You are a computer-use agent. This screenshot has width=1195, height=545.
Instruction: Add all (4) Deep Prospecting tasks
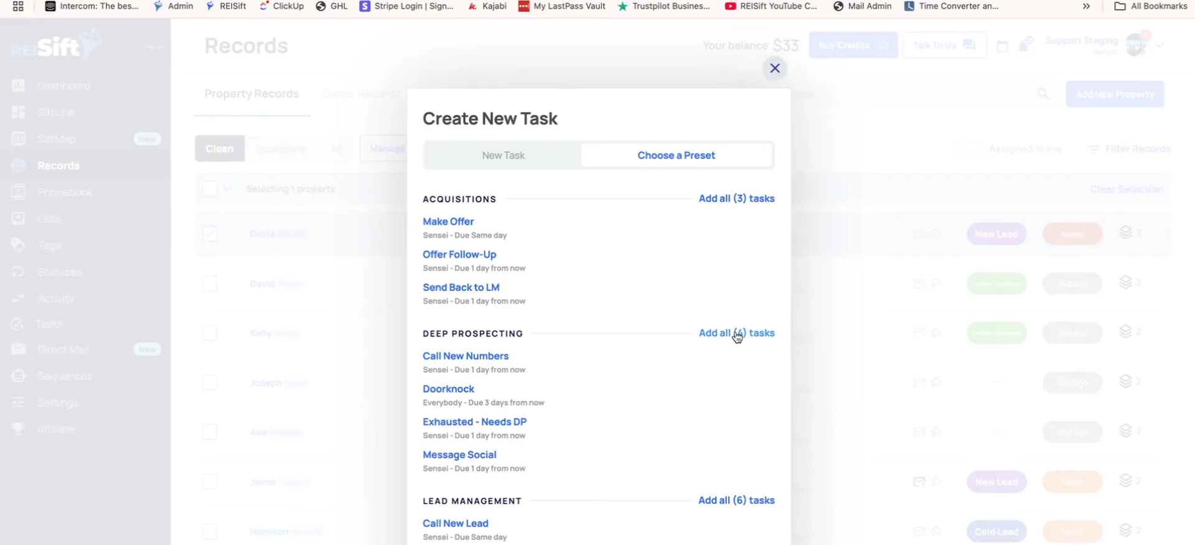pyautogui.click(x=736, y=333)
